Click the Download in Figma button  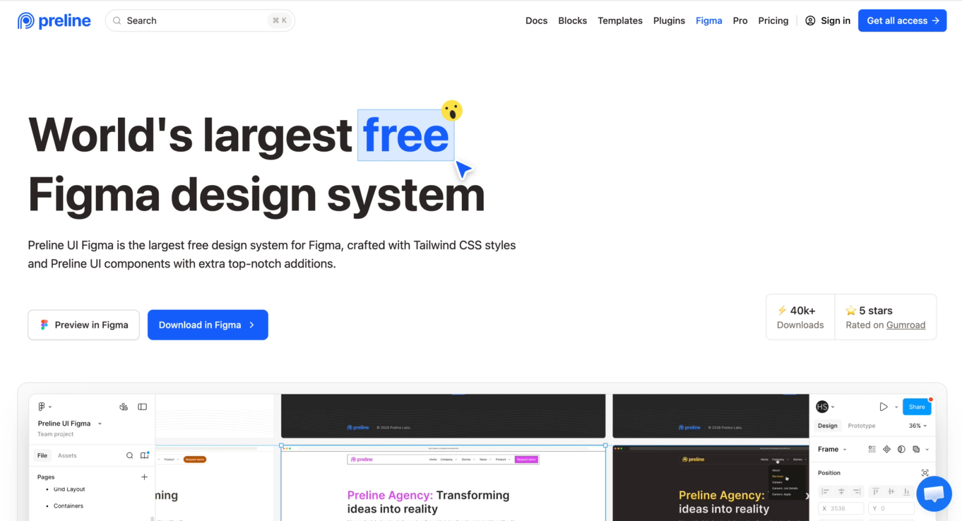(x=207, y=325)
